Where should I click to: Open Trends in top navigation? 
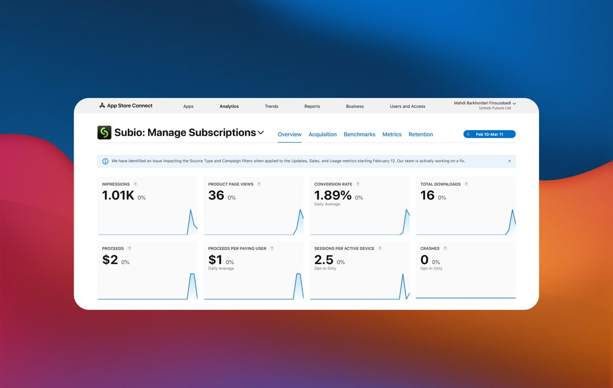(272, 107)
